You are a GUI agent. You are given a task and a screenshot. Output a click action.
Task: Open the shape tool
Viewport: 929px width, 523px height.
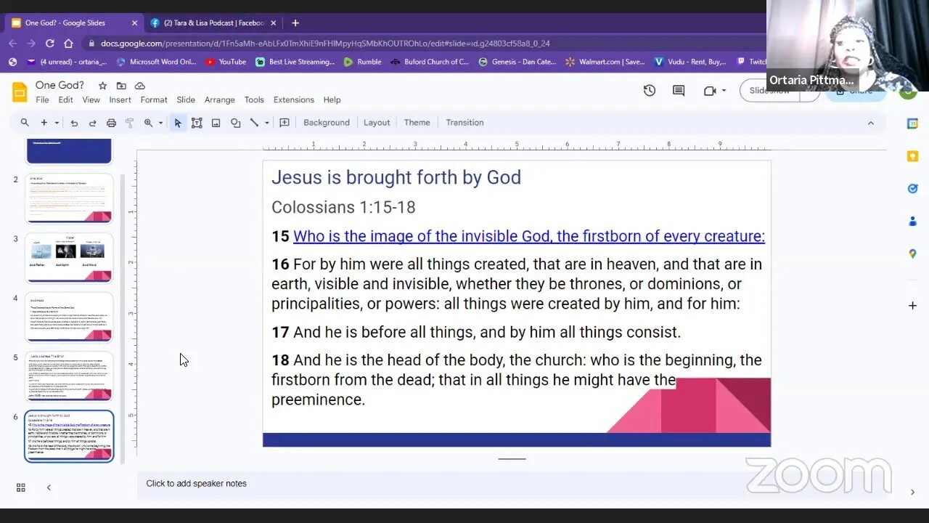click(x=235, y=123)
